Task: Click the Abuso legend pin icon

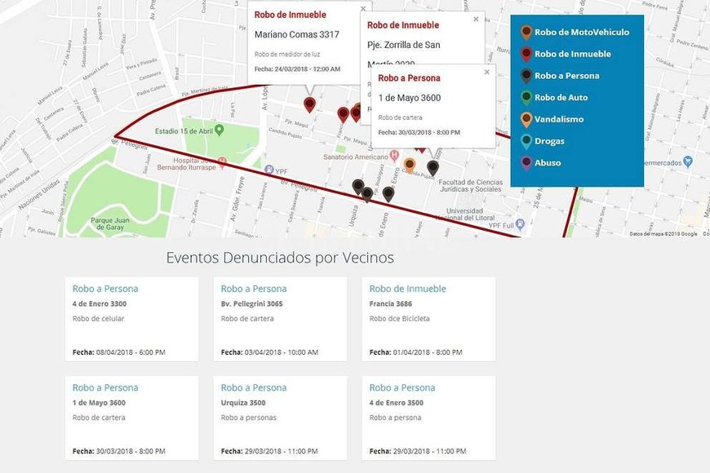Action: pos(526,163)
